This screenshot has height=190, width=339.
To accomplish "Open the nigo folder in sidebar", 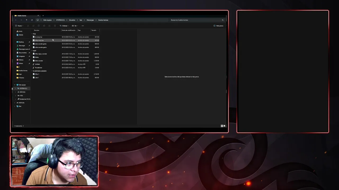I will pyautogui.click(x=19, y=74).
